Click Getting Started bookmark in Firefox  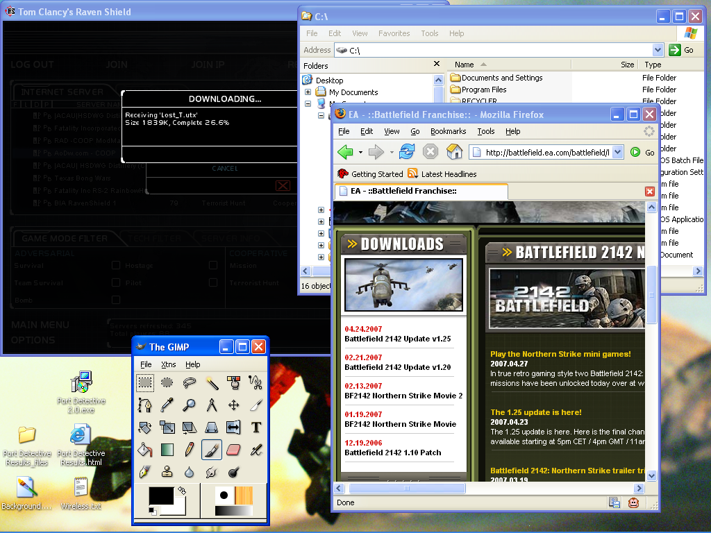pos(371,174)
